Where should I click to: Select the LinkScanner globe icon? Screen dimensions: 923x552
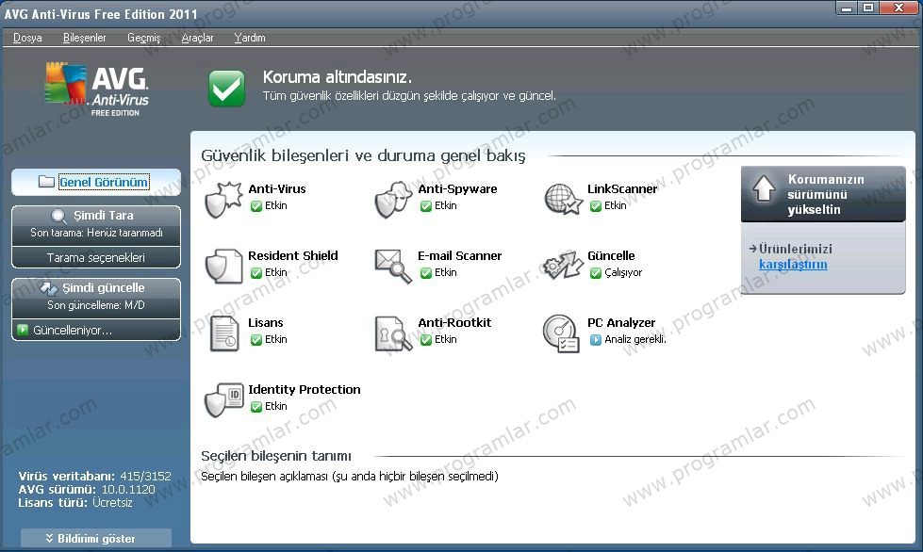(563, 200)
